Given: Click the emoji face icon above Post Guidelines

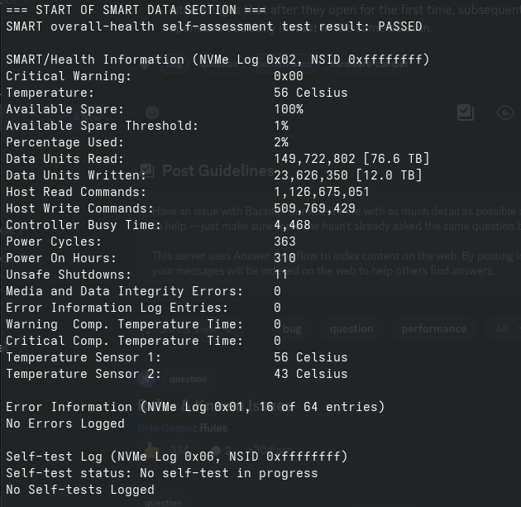Looking at the screenshot, I should (151, 112).
